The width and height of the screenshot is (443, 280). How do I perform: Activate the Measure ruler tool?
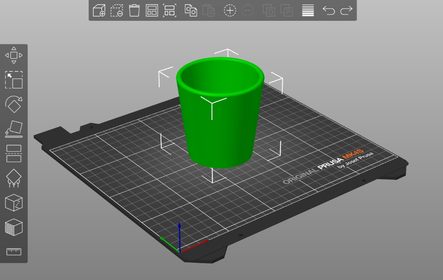coord(14,251)
